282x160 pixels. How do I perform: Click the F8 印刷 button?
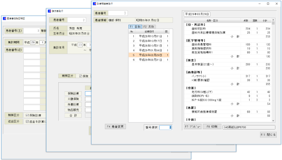(212, 127)
